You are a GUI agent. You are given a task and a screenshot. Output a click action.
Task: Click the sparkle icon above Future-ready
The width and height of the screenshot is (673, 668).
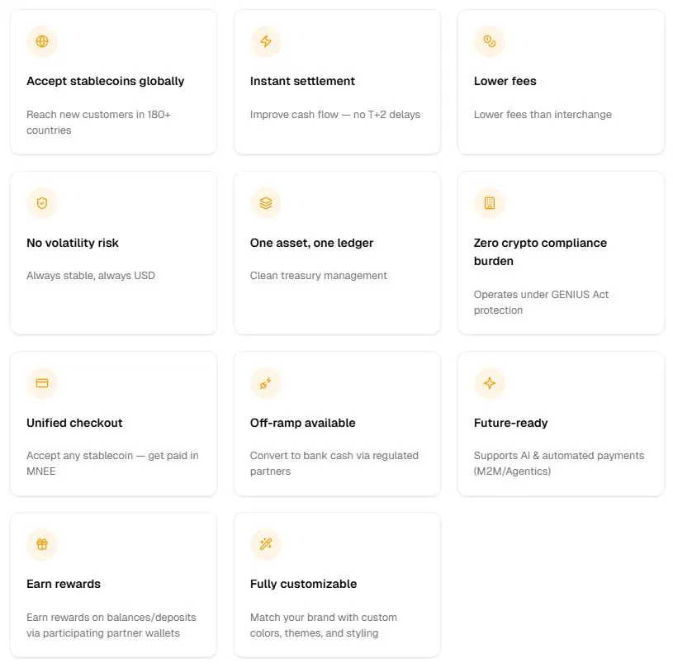point(490,383)
